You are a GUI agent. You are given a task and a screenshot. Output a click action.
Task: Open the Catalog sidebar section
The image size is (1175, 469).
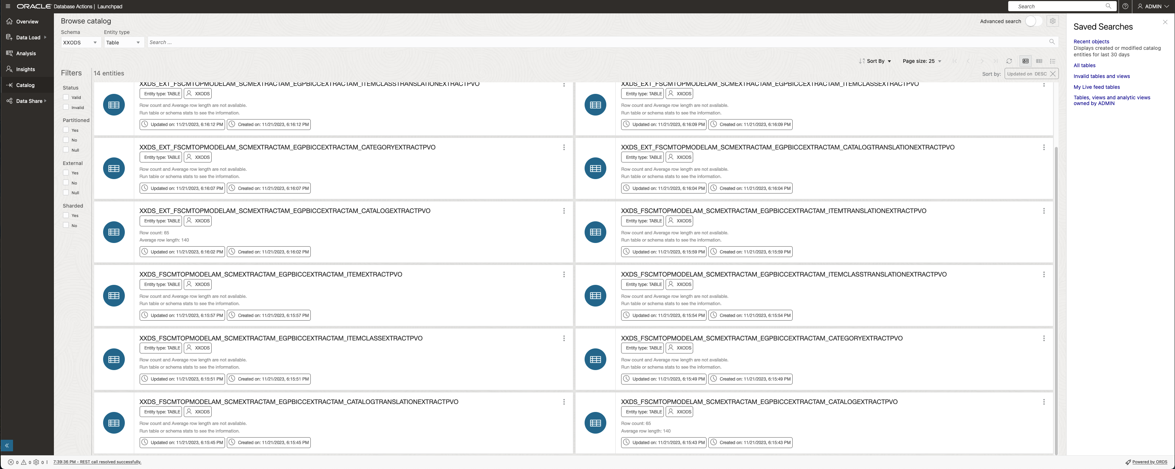click(x=26, y=85)
